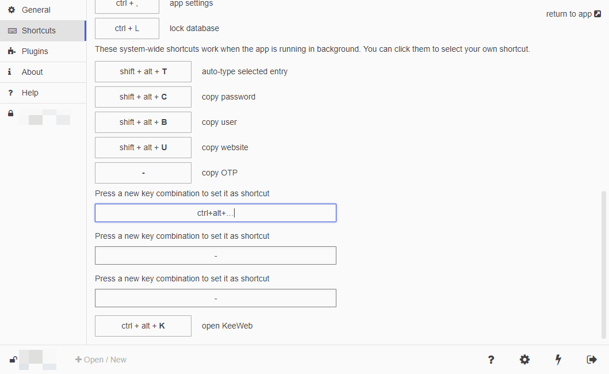Click the return to app arrow icon
Screen dimensions: 609x374
coord(597,14)
